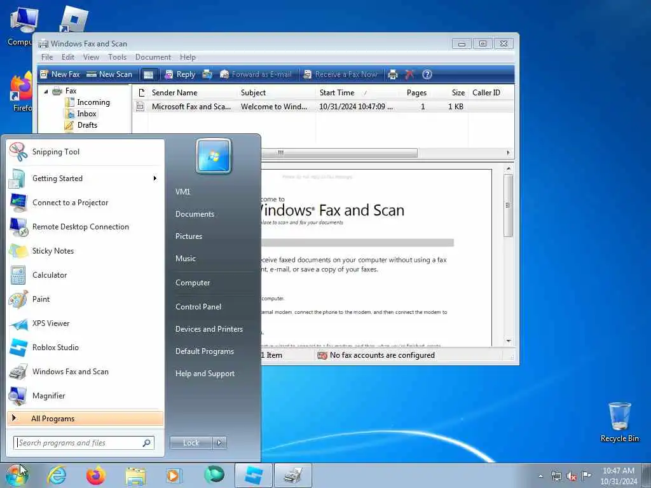Launch XPS Viewer
The width and height of the screenshot is (651, 488).
pos(85,323)
